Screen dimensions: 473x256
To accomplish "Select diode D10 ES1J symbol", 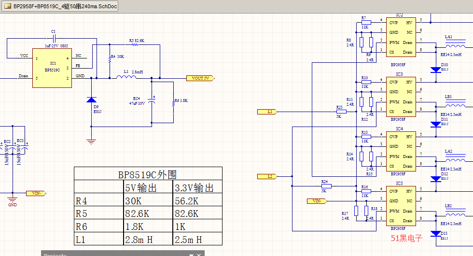I will point(435,70).
